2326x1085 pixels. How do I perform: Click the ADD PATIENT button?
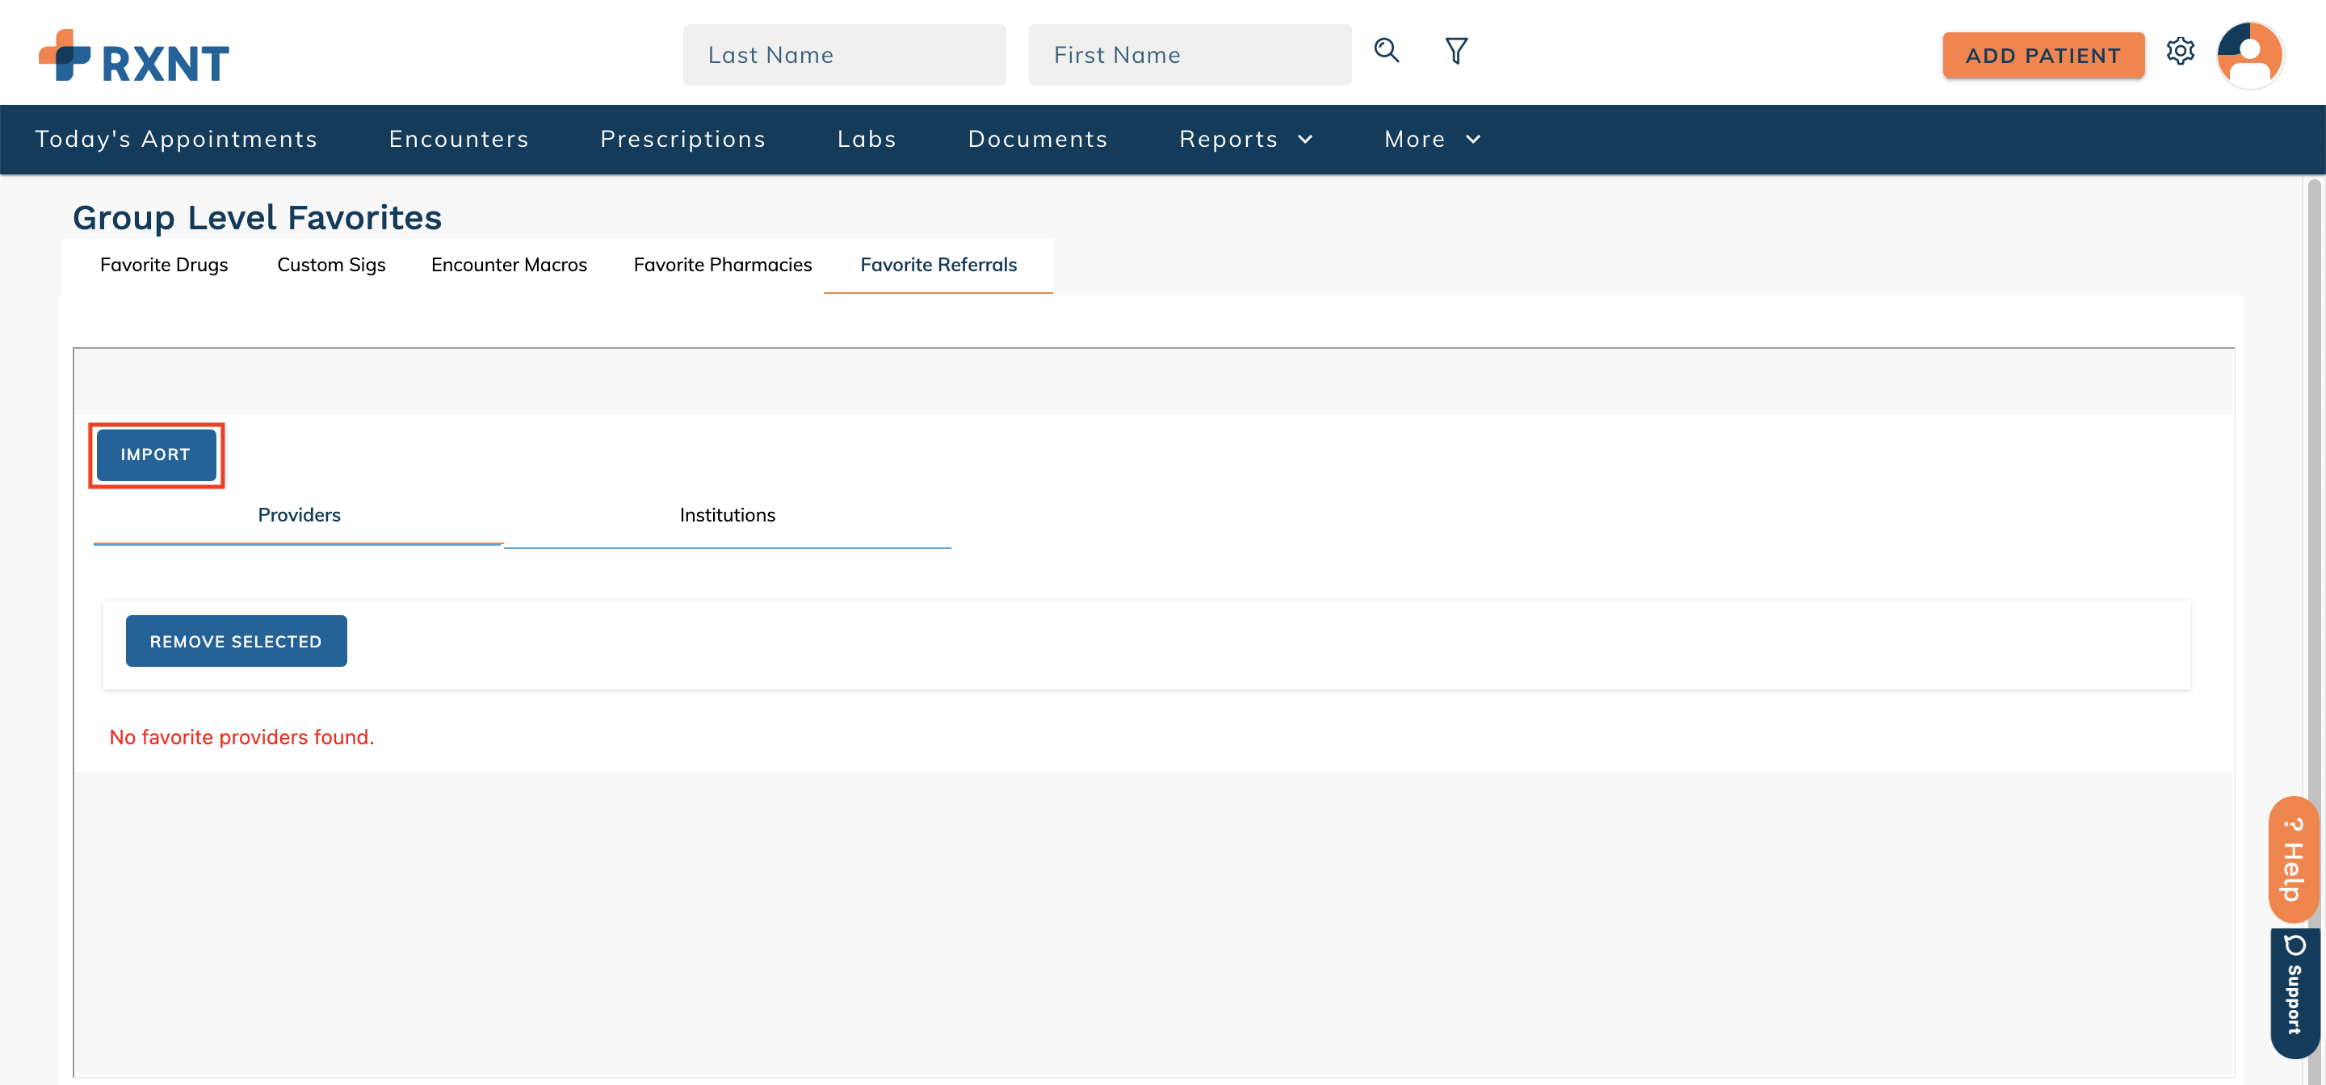click(x=2043, y=55)
